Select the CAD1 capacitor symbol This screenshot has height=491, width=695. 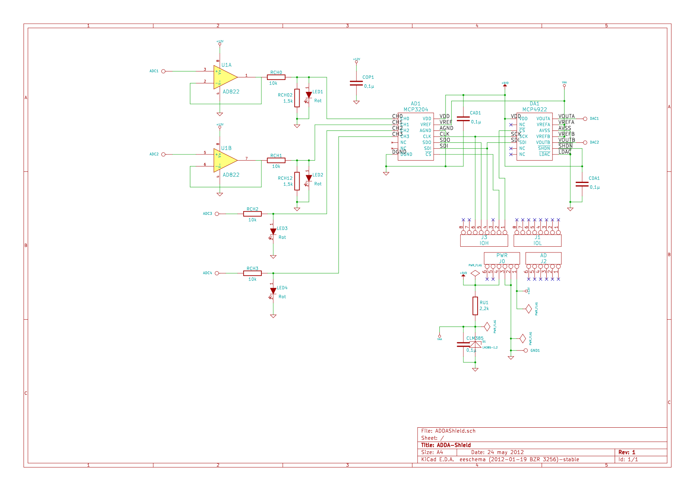tap(463, 119)
